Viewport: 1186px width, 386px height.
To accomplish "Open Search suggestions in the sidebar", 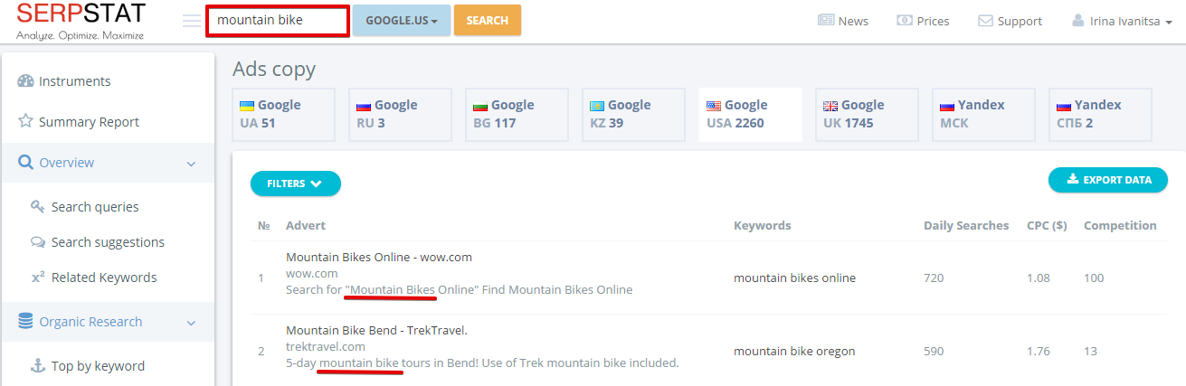I will (108, 242).
